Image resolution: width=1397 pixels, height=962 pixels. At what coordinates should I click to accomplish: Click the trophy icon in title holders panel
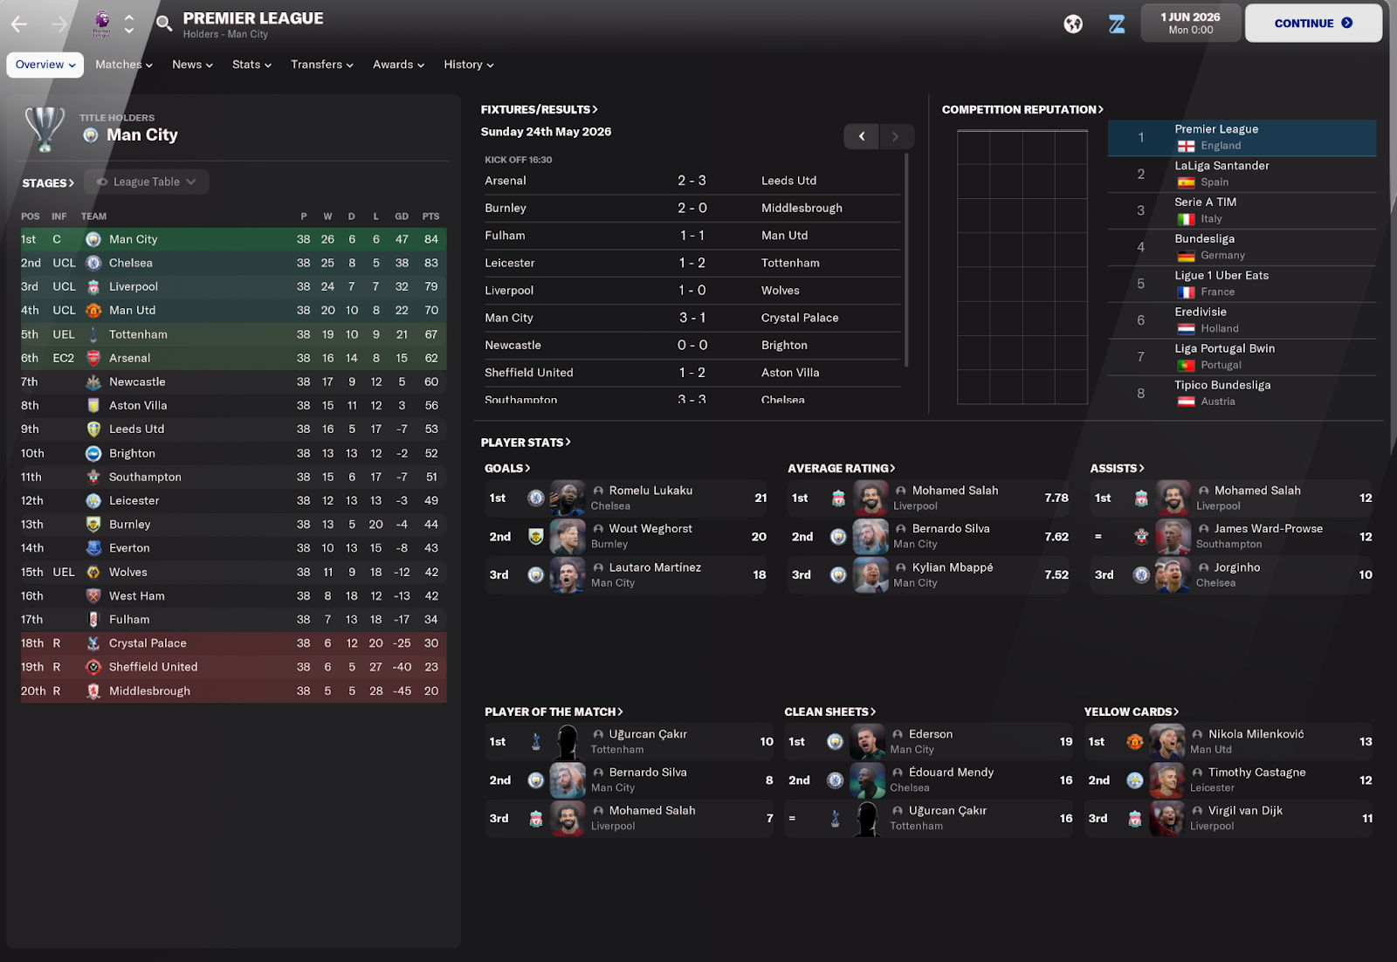pos(45,129)
